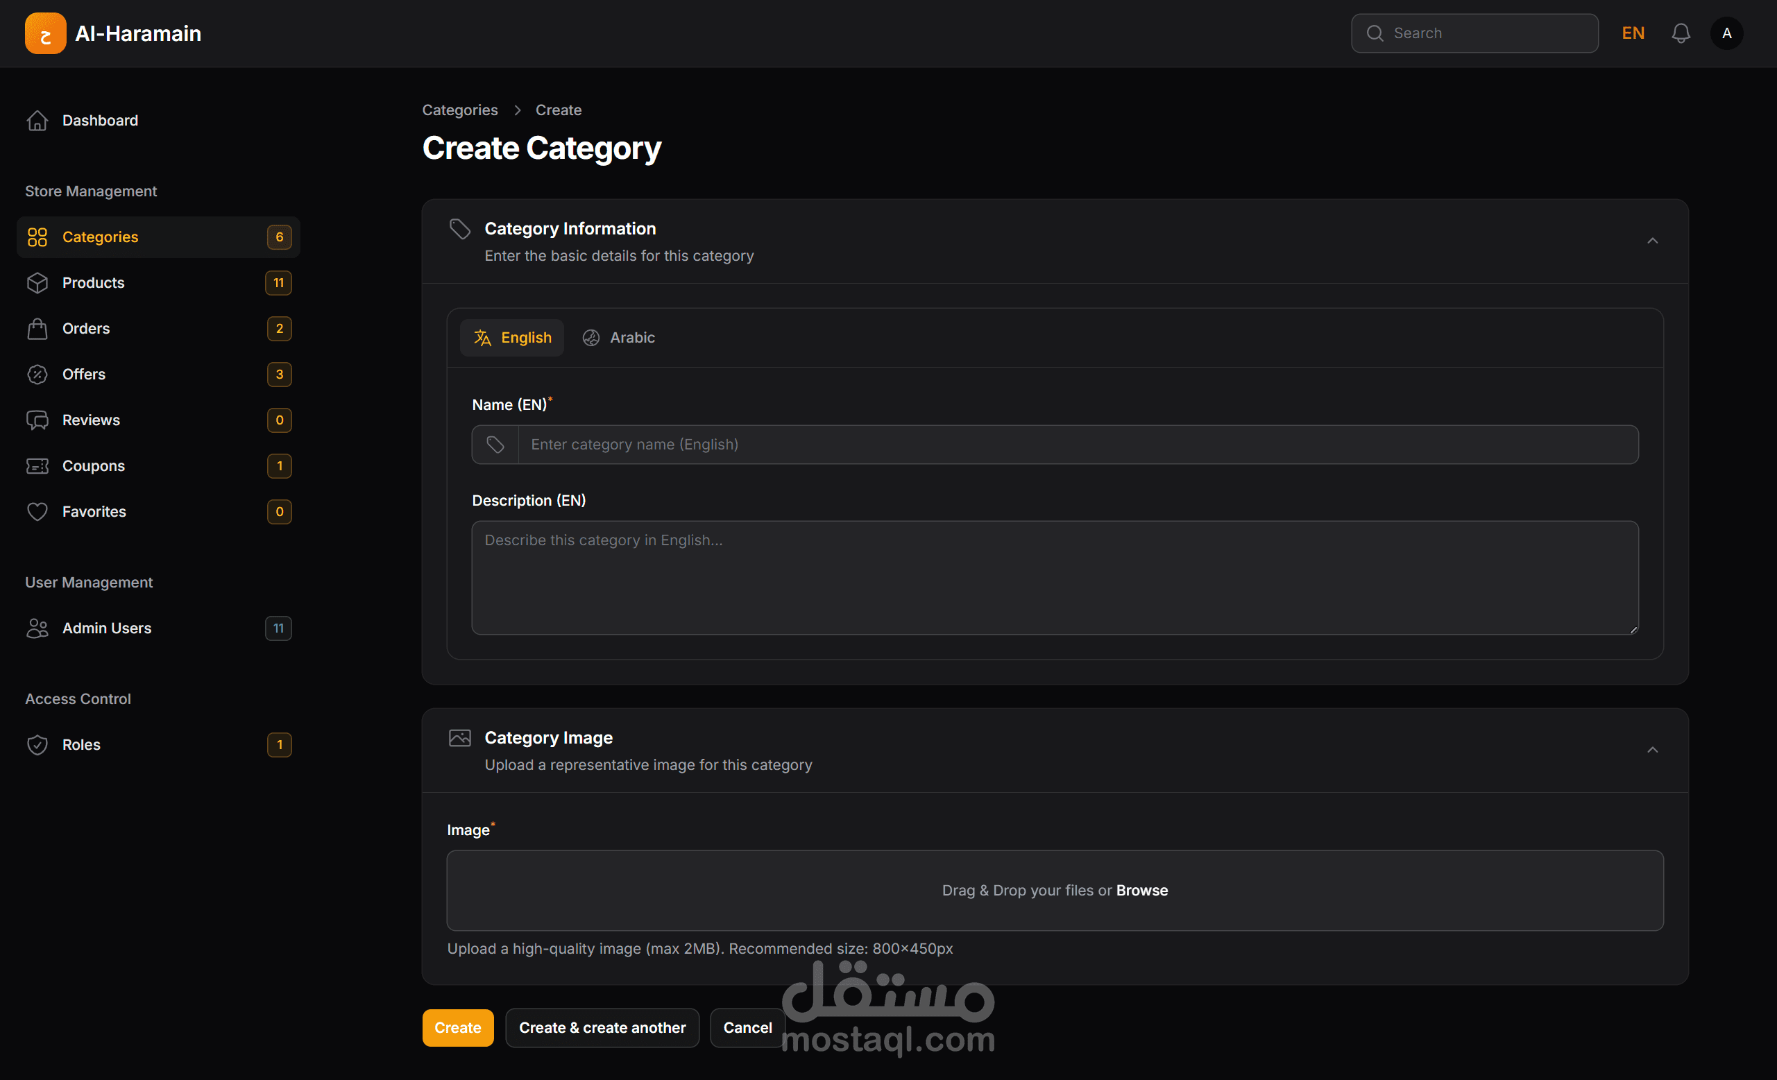The height and width of the screenshot is (1080, 1777).
Task: Collapse the Category Information section
Action: point(1652,241)
